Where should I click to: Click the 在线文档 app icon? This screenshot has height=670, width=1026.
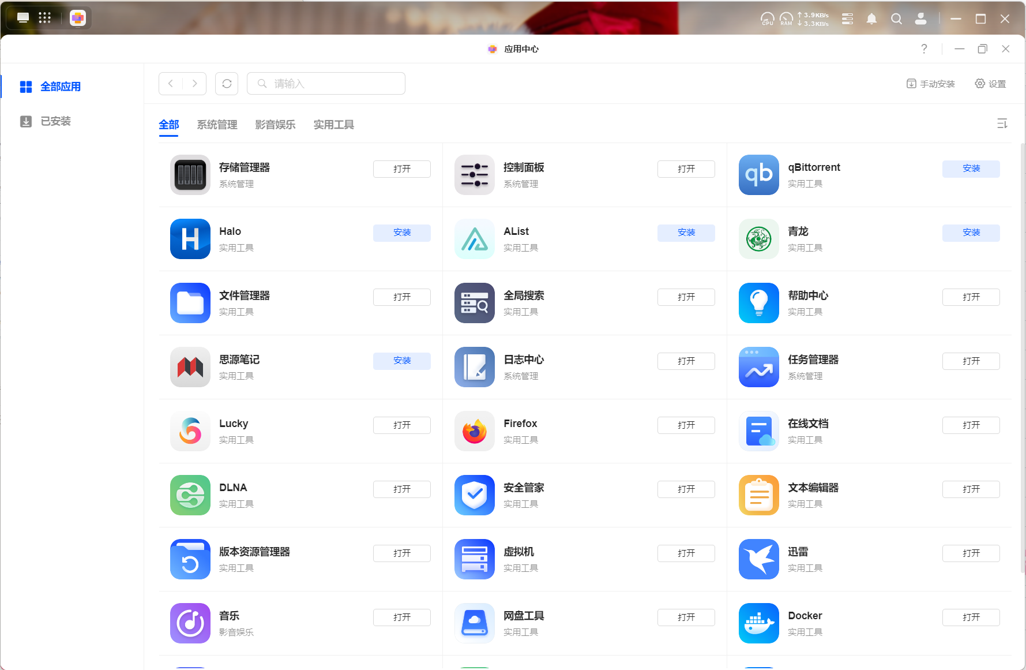click(x=759, y=431)
